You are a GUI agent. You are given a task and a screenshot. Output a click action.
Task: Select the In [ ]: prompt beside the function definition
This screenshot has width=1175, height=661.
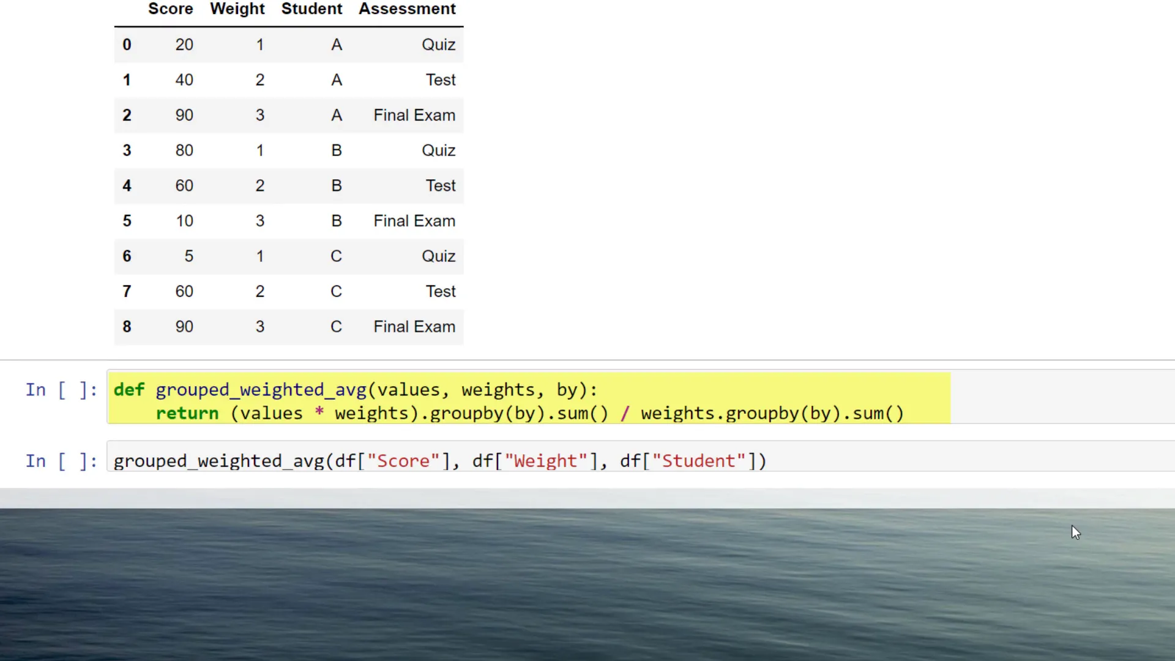click(61, 390)
